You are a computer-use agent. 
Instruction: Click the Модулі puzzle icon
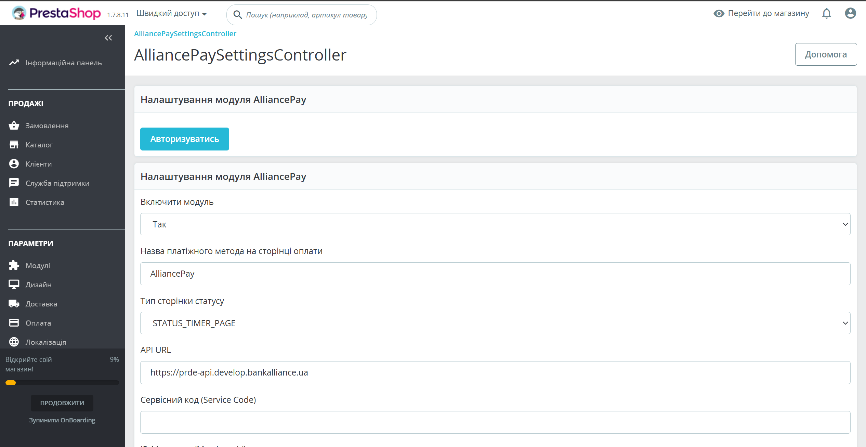pyautogui.click(x=14, y=265)
